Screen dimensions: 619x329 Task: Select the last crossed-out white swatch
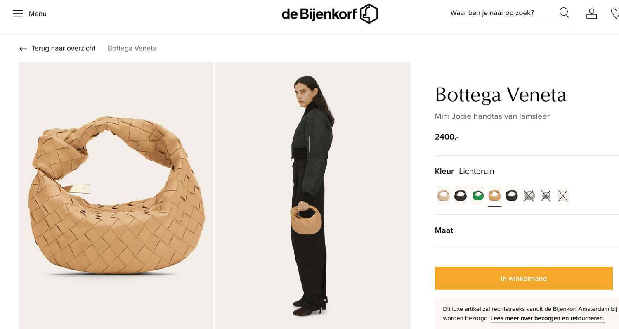click(563, 196)
